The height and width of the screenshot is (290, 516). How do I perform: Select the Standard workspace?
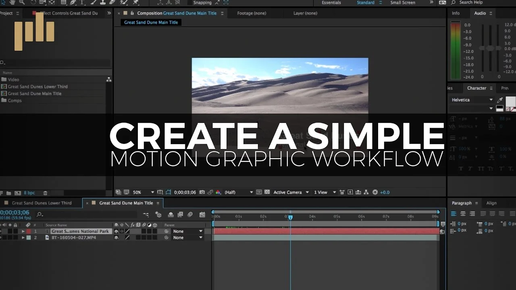[366, 2]
